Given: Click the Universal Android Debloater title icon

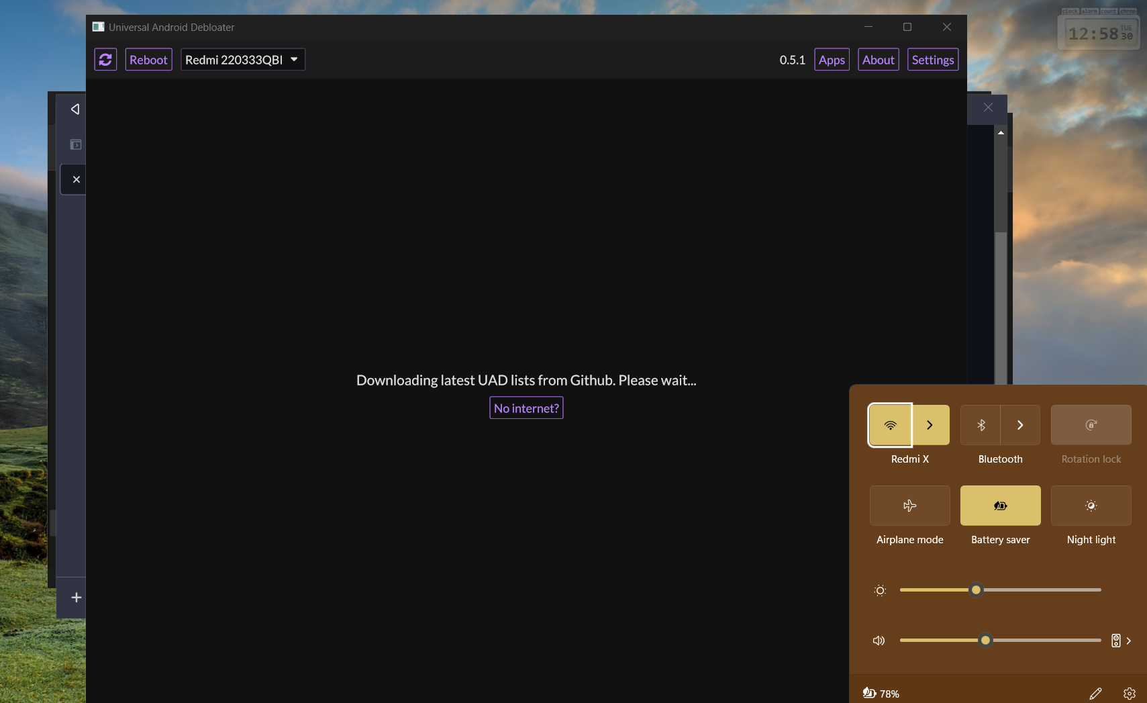Looking at the screenshot, I should click(99, 27).
